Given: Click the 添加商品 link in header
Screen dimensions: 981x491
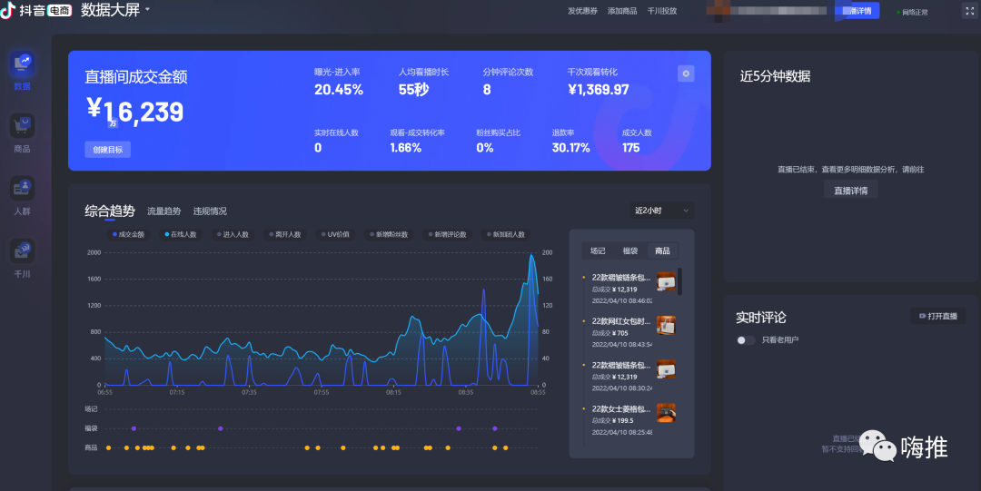Looking at the screenshot, I should tap(622, 11).
